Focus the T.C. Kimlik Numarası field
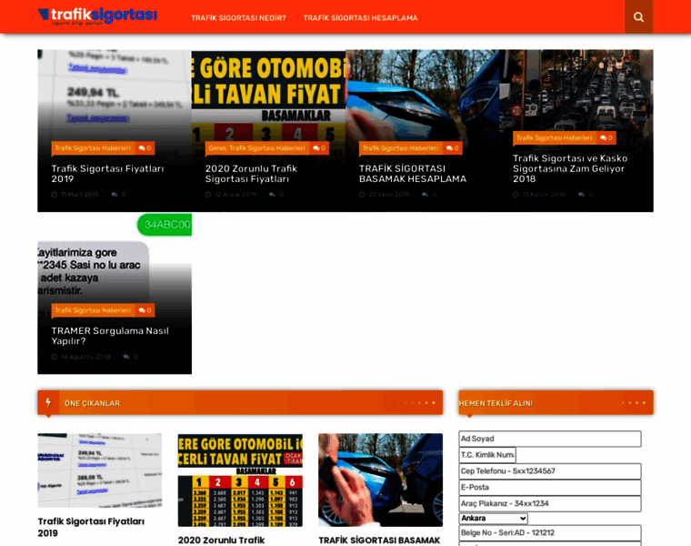Screen dimensions: 691x546 [487, 455]
